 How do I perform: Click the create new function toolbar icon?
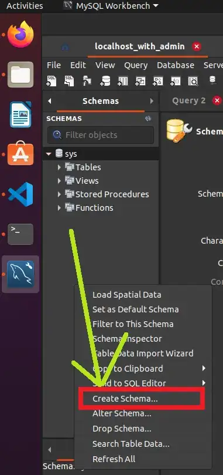click(x=175, y=81)
